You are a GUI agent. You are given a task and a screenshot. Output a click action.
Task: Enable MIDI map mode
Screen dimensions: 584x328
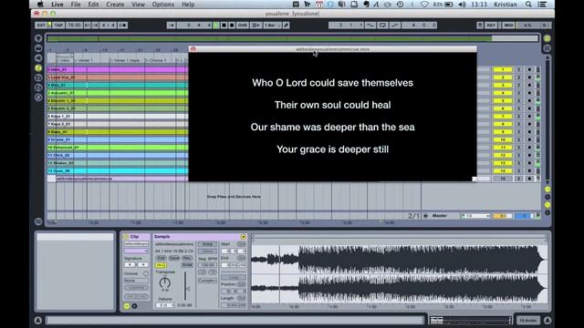(508, 26)
